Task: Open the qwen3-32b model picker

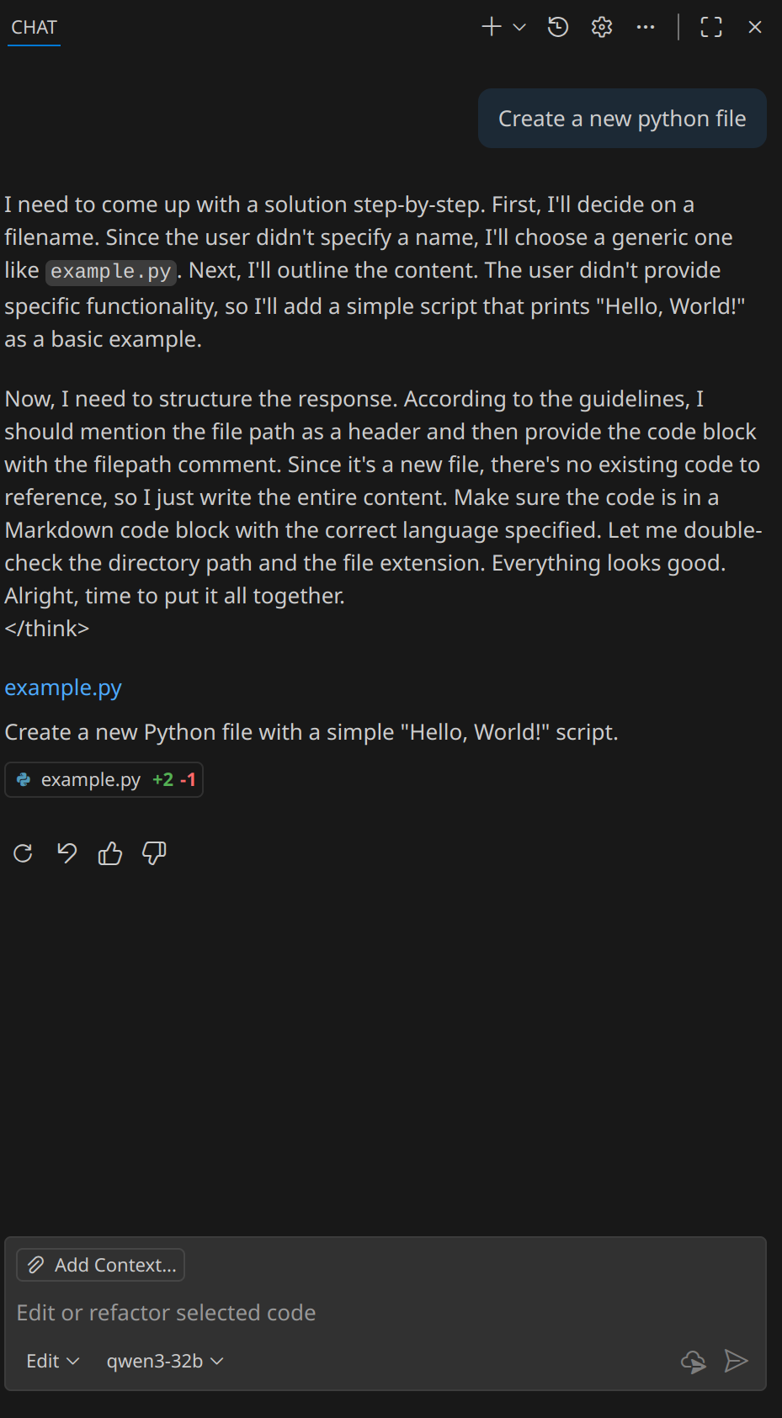Action: [x=165, y=1361]
